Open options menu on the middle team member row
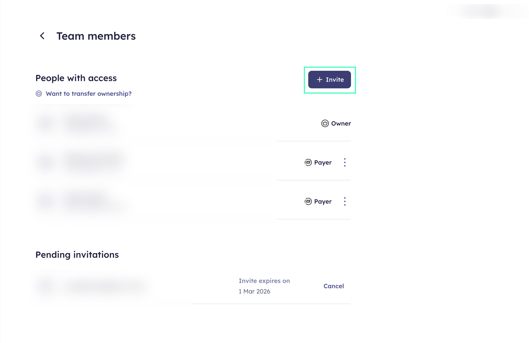The width and height of the screenshot is (529, 343). [x=345, y=162]
